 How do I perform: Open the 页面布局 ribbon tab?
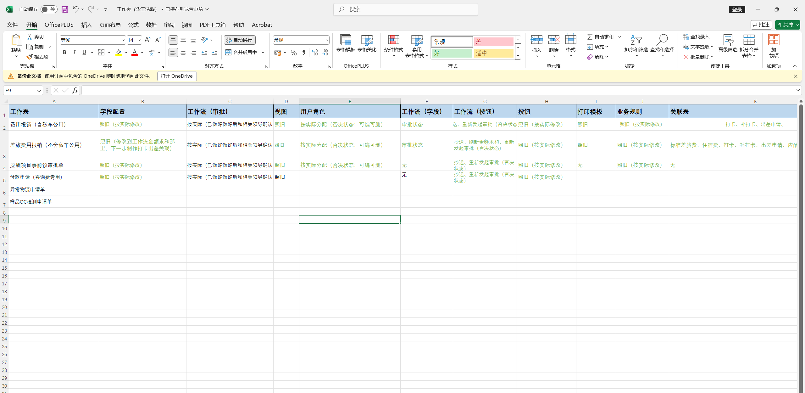pos(110,25)
